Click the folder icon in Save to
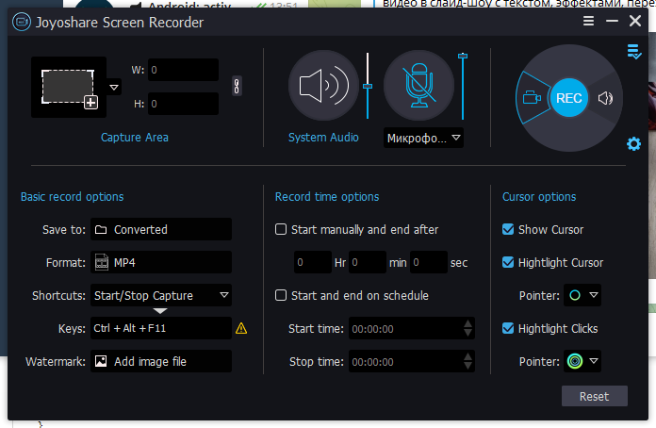The image size is (656, 428). click(x=101, y=229)
